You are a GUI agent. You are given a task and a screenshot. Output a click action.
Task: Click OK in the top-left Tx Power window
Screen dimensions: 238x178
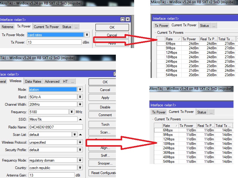[112, 27]
